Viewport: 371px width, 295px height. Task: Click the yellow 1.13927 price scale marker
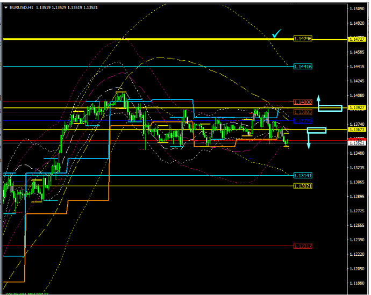point(357,108)
